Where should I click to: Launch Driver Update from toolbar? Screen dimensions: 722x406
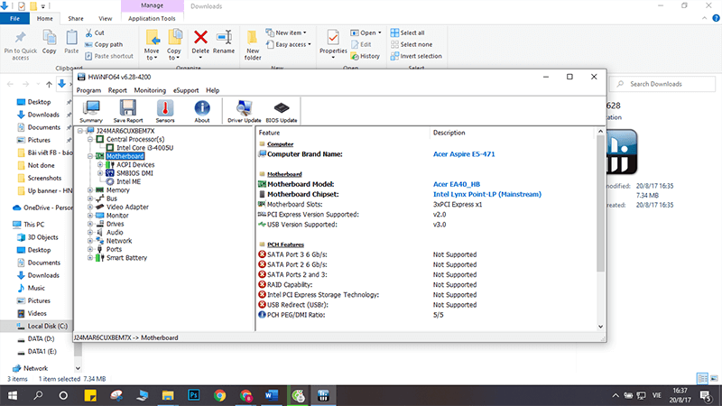pyautogui.click(x=244, y=111)
